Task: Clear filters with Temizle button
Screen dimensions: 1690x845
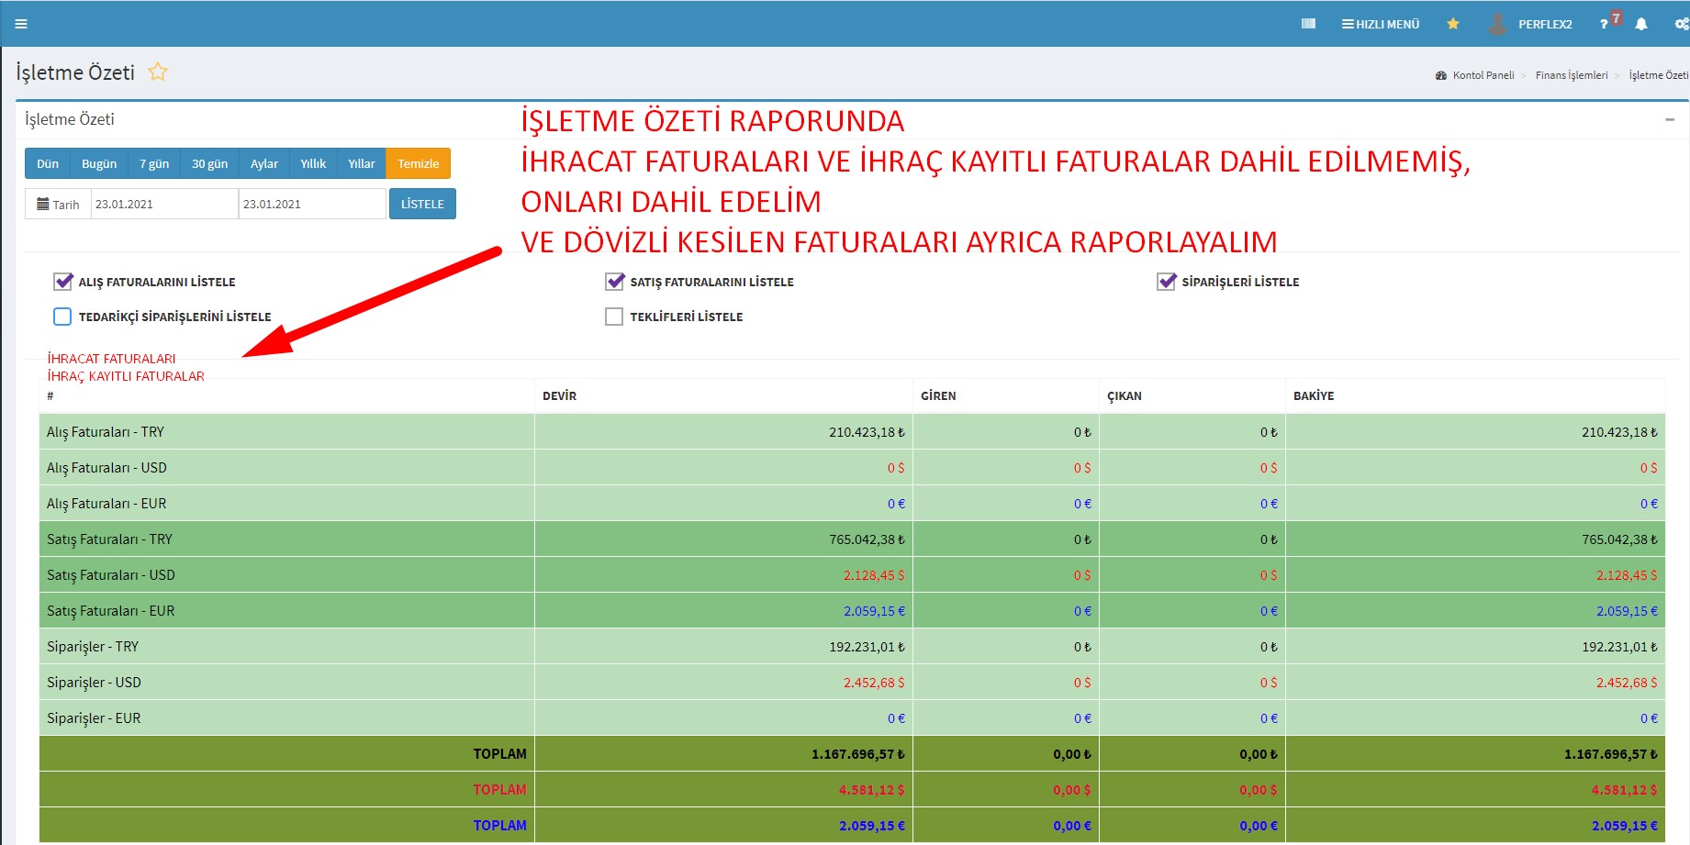Action: [418, 163]
